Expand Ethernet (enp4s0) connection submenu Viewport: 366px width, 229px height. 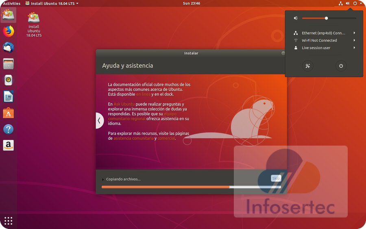(324, 33)
